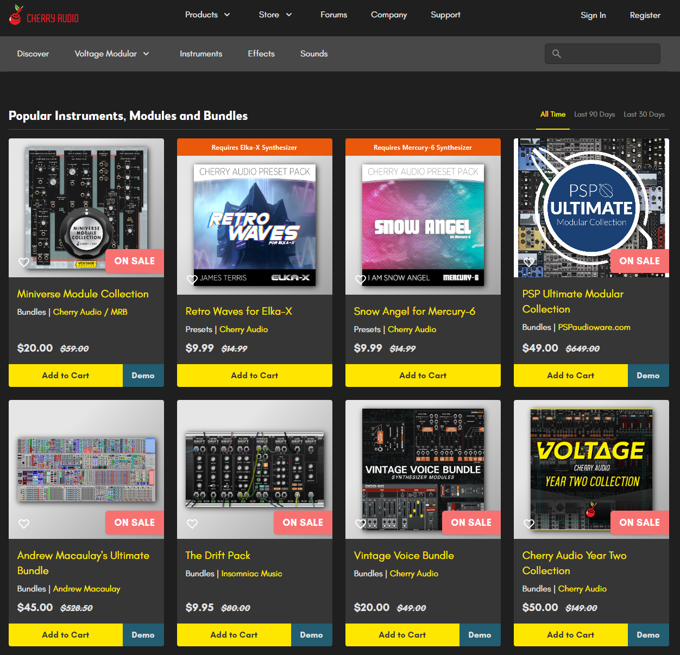Favorite Retro Waves for Elka-X heart icon
Screen dimensions: 680x655
point(192,279)
